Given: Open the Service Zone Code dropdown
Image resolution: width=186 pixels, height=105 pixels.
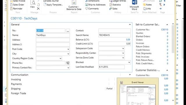Looking at the screenshot, I should pos(123,58).
